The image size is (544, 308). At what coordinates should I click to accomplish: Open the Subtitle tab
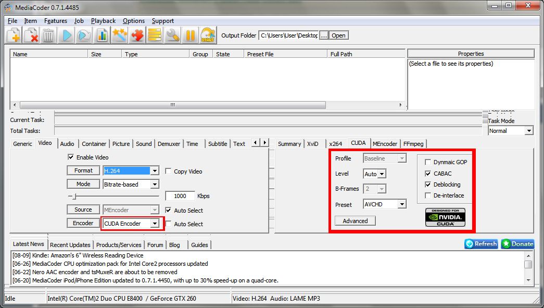pos(218,144)
